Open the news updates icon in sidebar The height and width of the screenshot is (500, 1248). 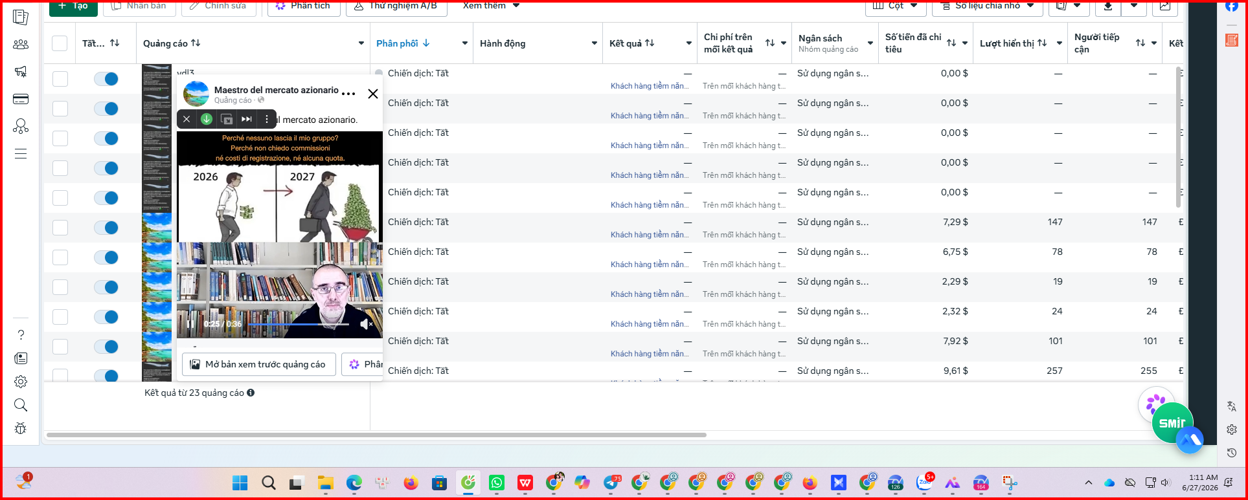(21, 358)
